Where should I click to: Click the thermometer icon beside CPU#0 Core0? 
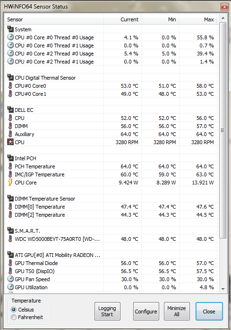tap(10, 86)
